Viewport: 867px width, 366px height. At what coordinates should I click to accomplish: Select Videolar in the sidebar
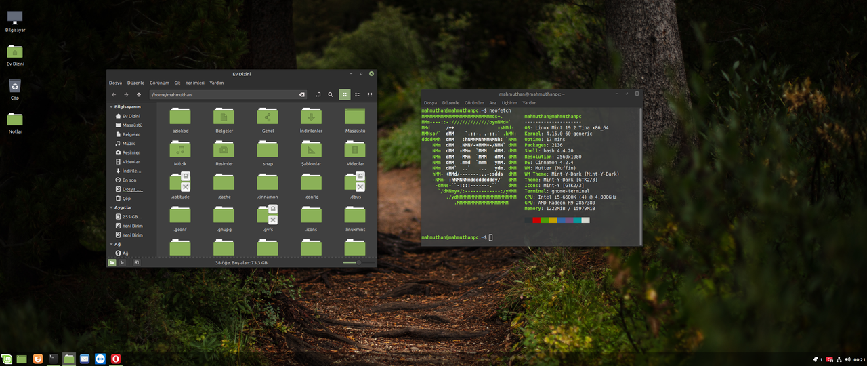pyautogui.click(x=131, y=162)
